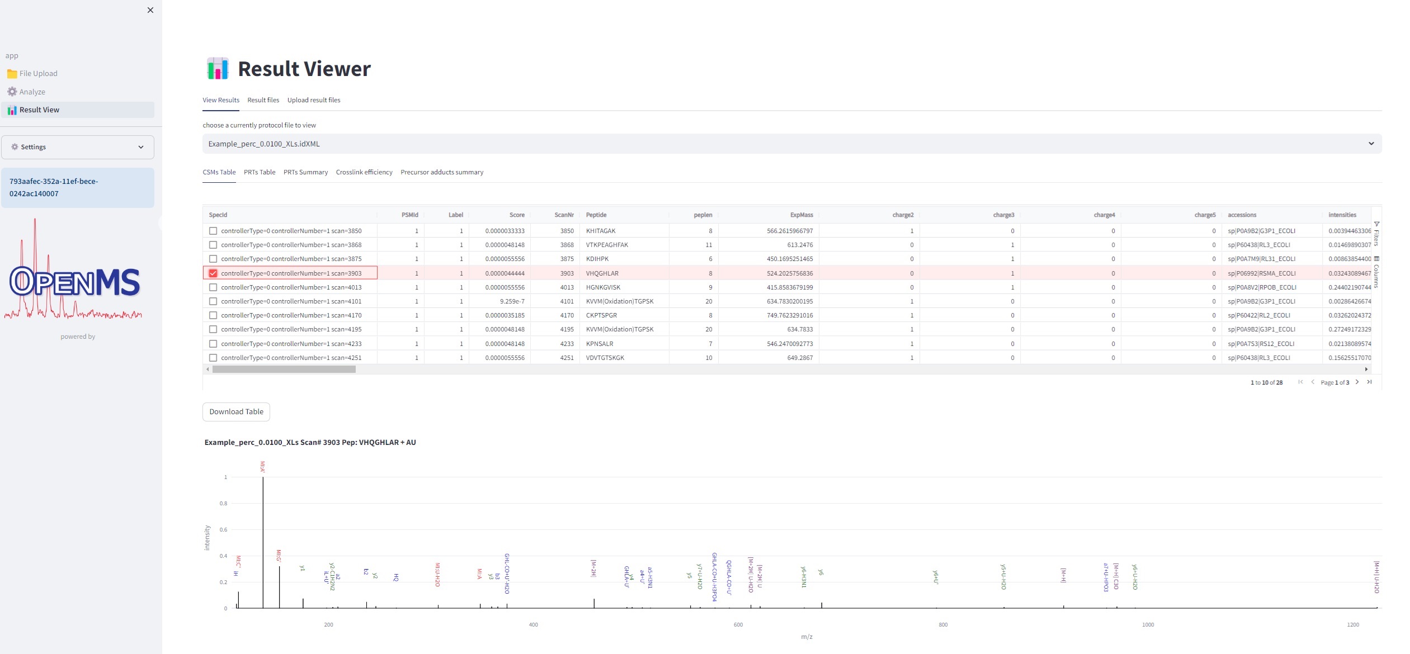The image size is (1410, 654).
Task: Jump to last page of table
Action: [1369, 382]
